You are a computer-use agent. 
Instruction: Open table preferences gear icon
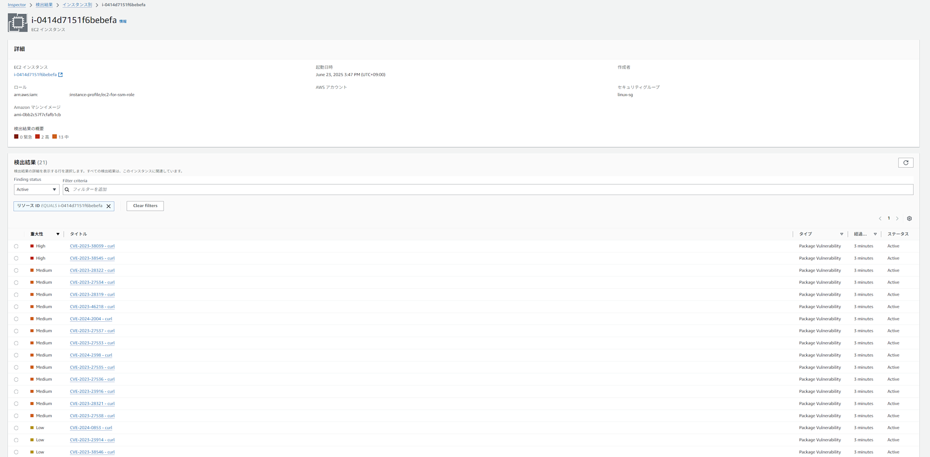click(x=910, y=219)
